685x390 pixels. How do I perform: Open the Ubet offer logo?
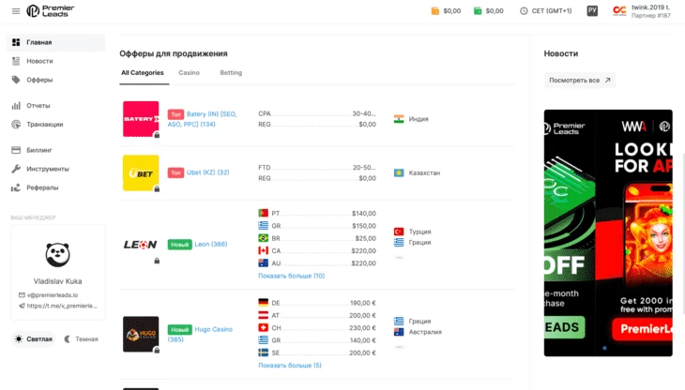tap(141, 173)
